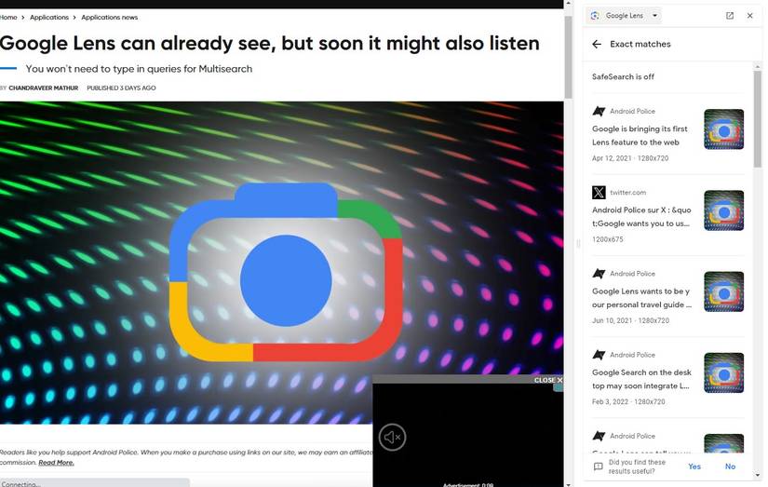Go back using the Exact matches arrow
This screenshot has height=487, width=768.
(597, 44)
